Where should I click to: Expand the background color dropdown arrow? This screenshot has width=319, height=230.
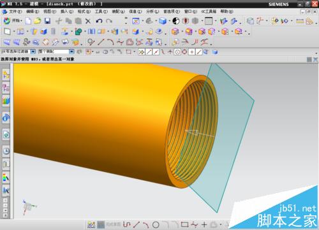(x=216, y=21)
